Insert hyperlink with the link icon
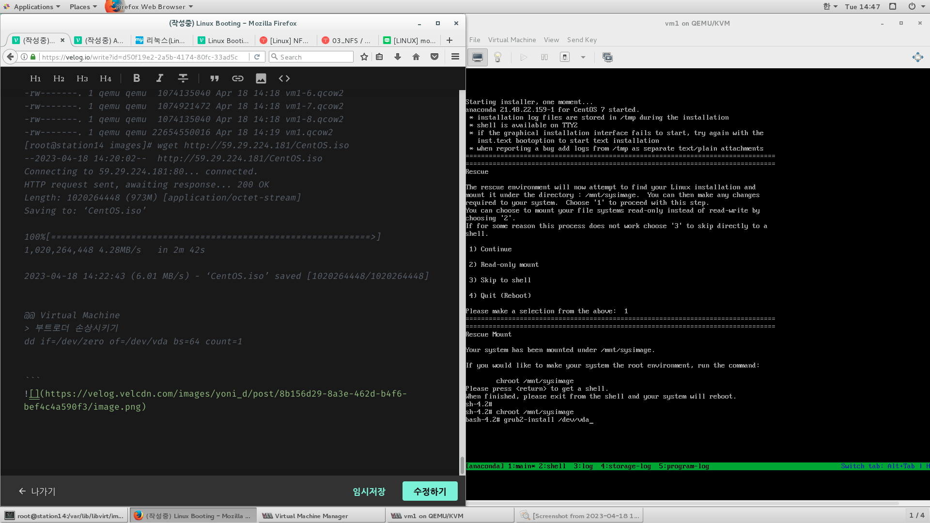The image size is (930, 523). point(237,78)
